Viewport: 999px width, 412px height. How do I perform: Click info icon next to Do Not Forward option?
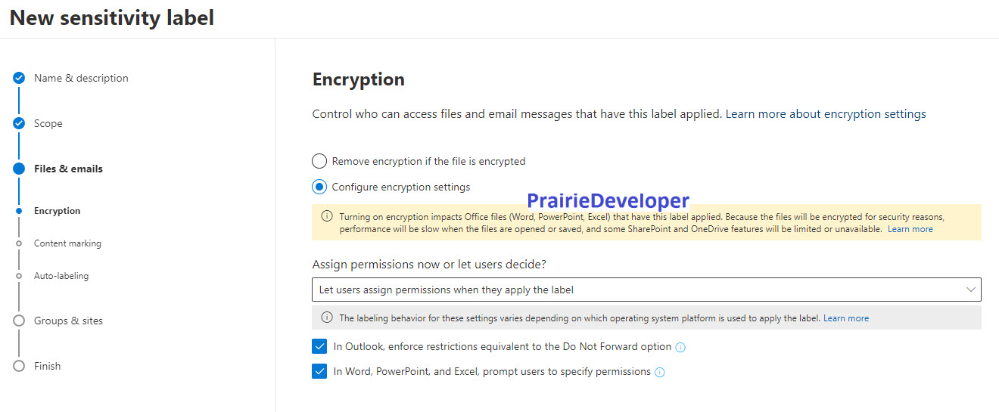pos(680,348)
